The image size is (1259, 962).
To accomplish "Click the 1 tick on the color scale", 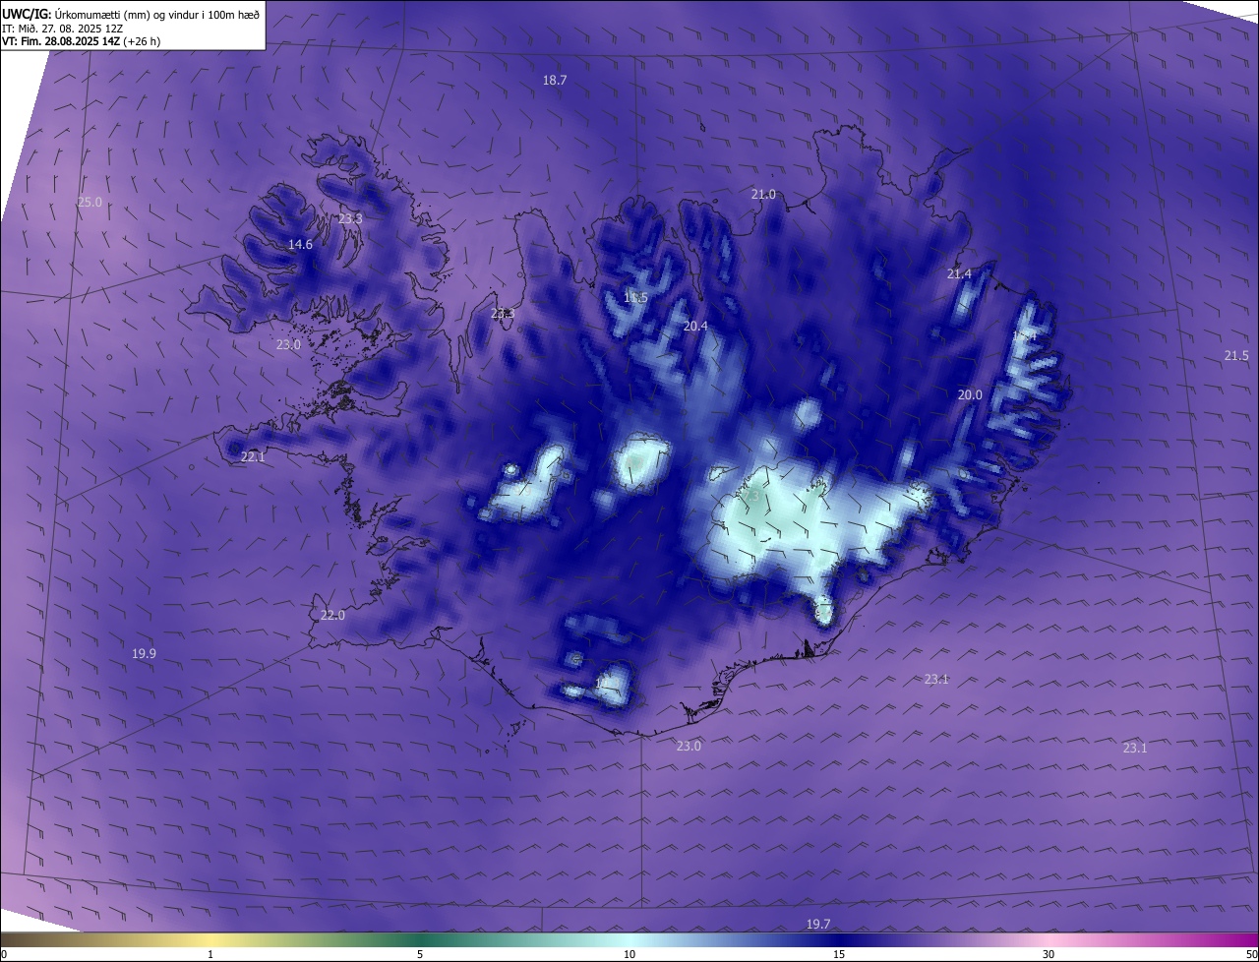I will (x=210, y=954).
